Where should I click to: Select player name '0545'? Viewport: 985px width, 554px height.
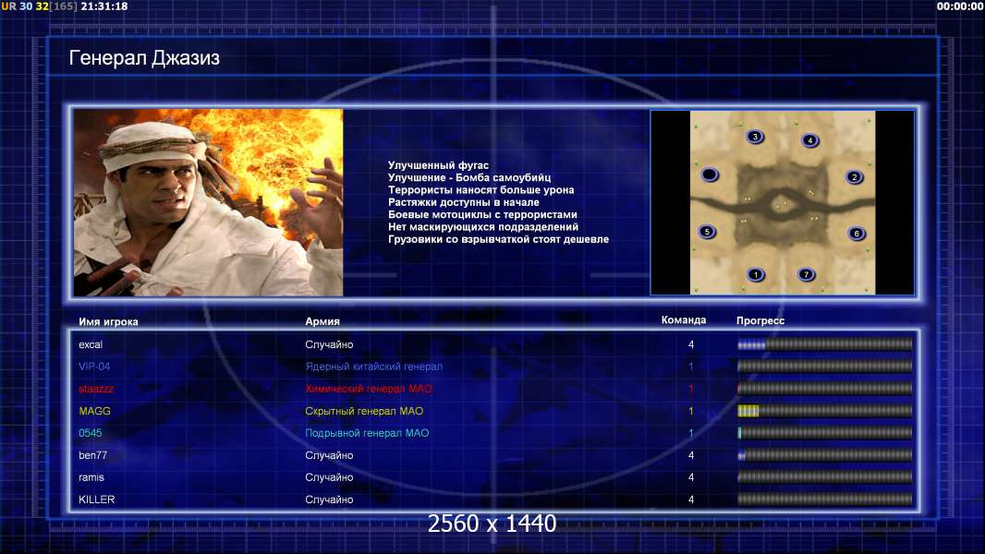pos(90,433)
